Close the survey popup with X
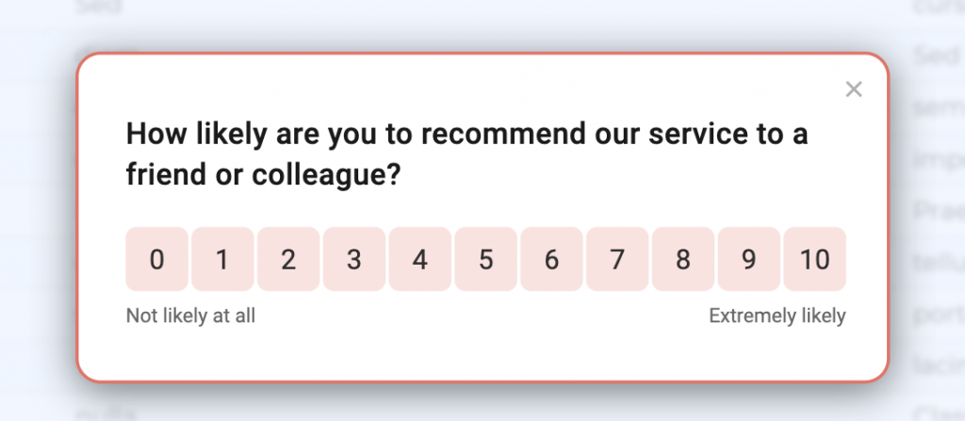965x421 pixels. coord(854,89)
